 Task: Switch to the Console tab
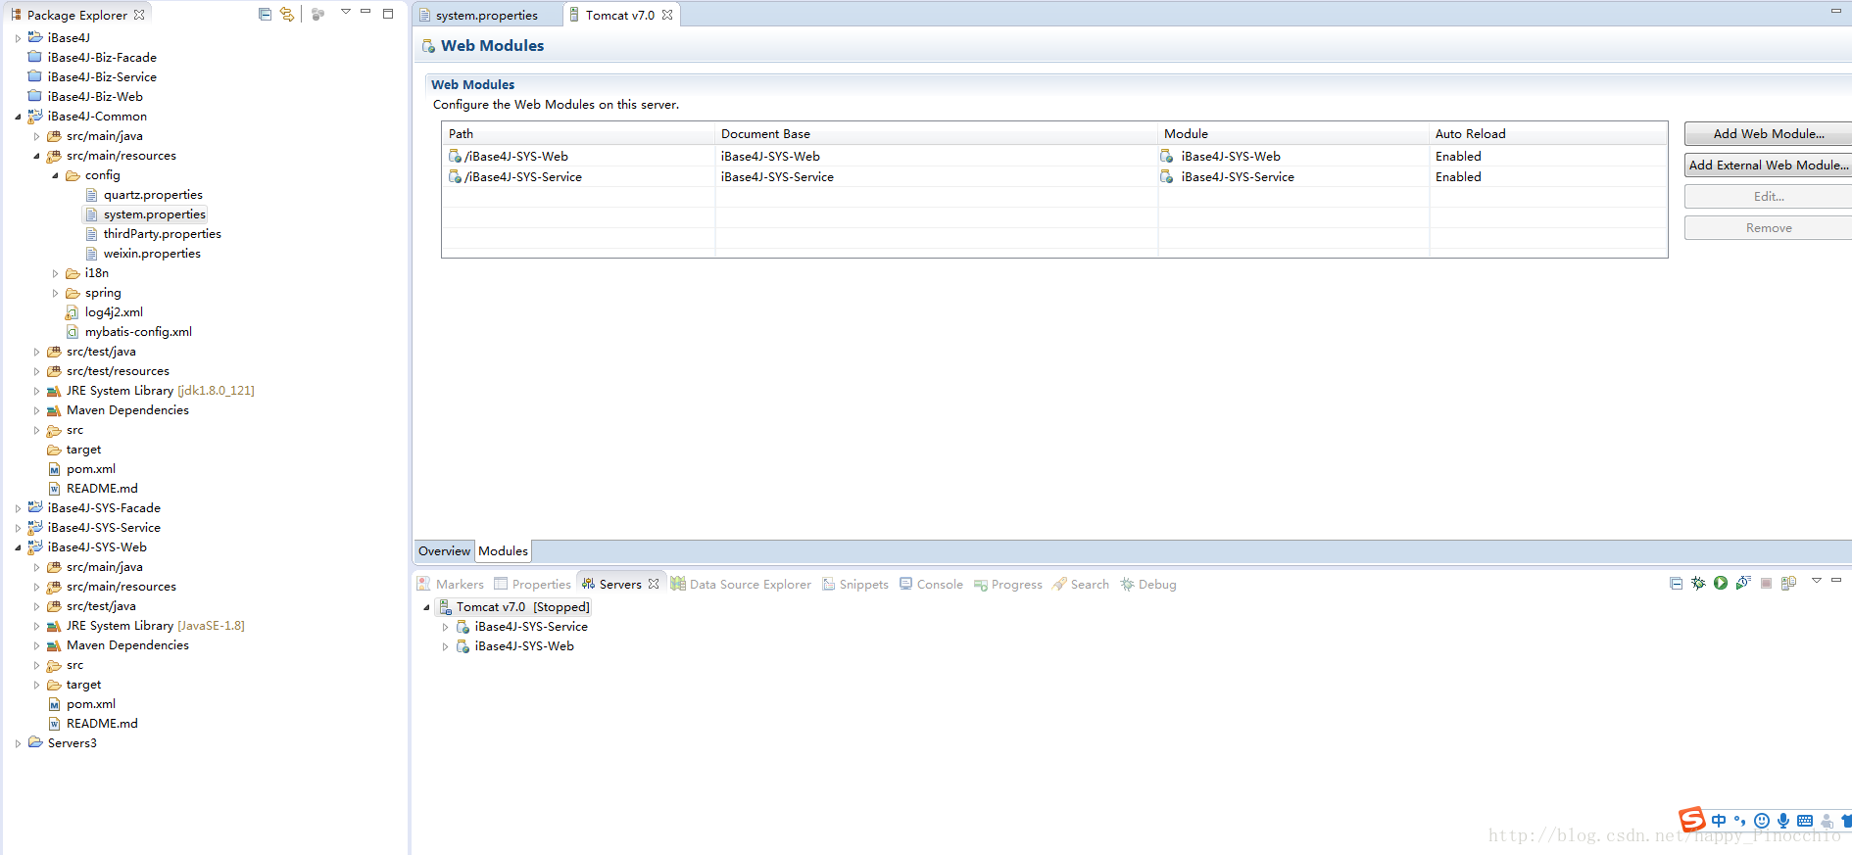point(931,585)
